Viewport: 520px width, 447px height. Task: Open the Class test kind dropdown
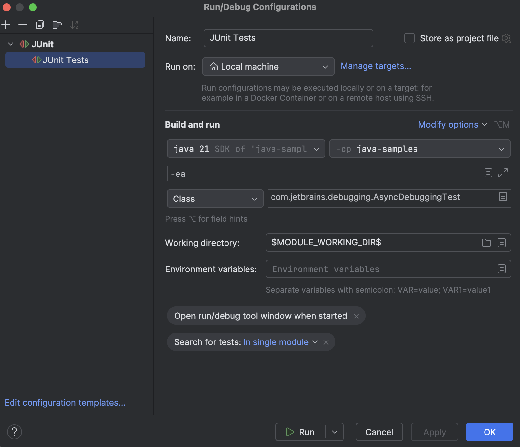point(215,199)
